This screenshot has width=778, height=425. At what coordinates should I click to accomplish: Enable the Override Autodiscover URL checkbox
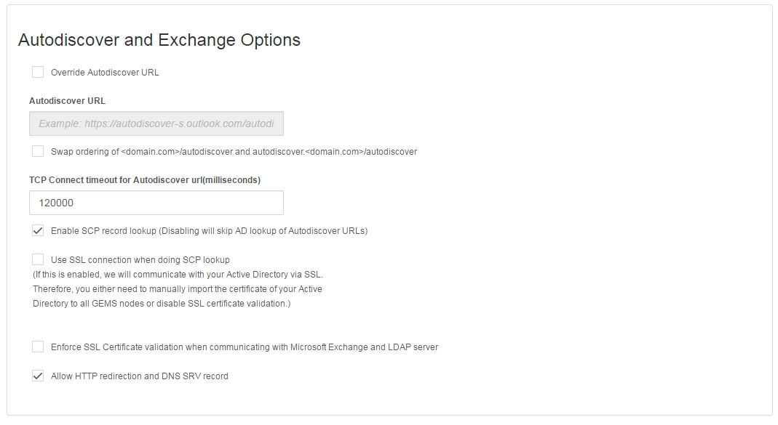coord(38,72)
